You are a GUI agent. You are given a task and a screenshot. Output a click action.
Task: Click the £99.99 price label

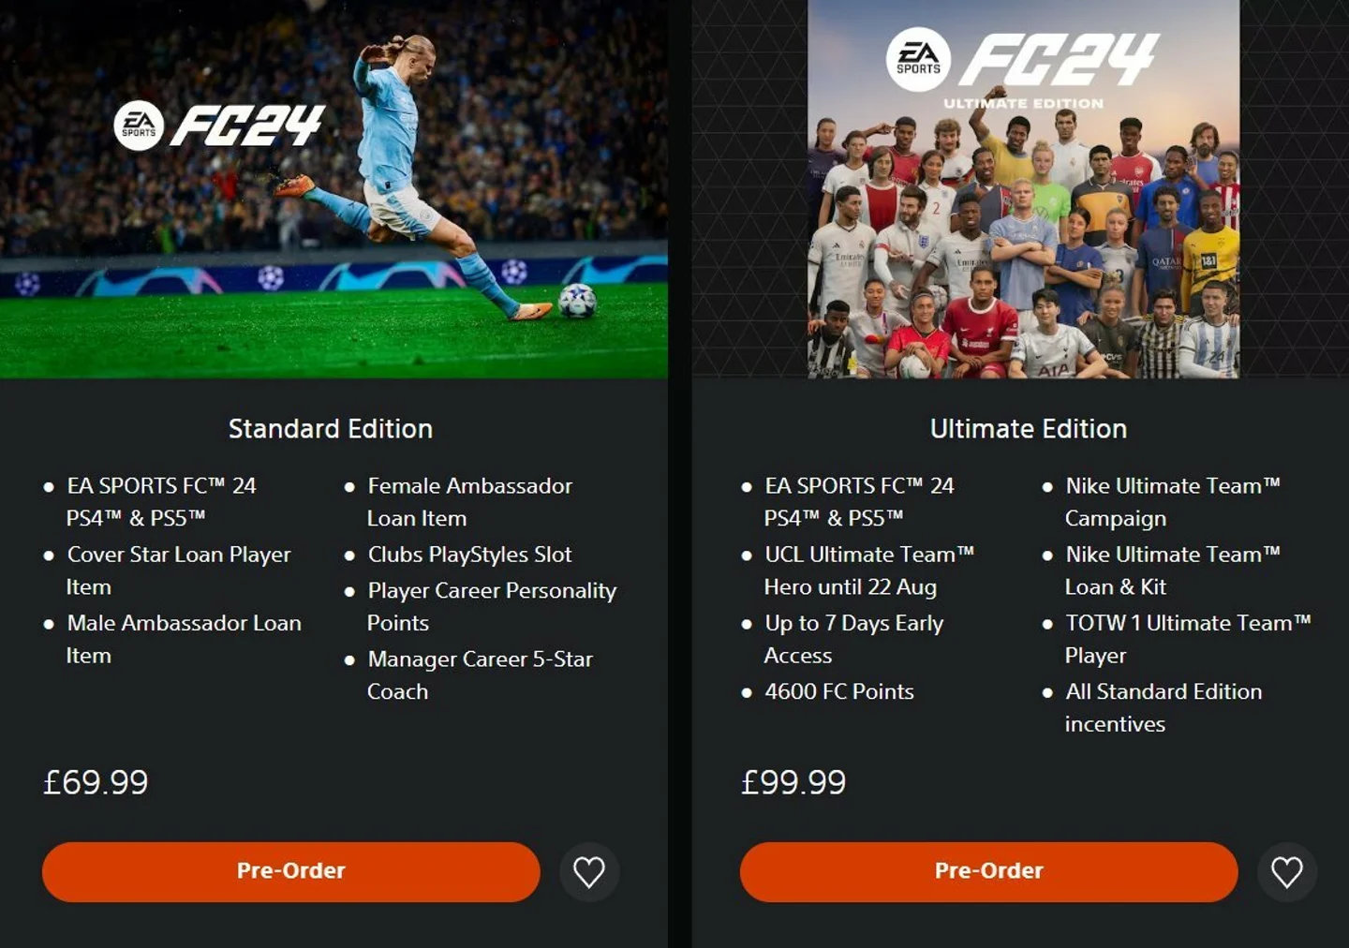coord(793,782)
